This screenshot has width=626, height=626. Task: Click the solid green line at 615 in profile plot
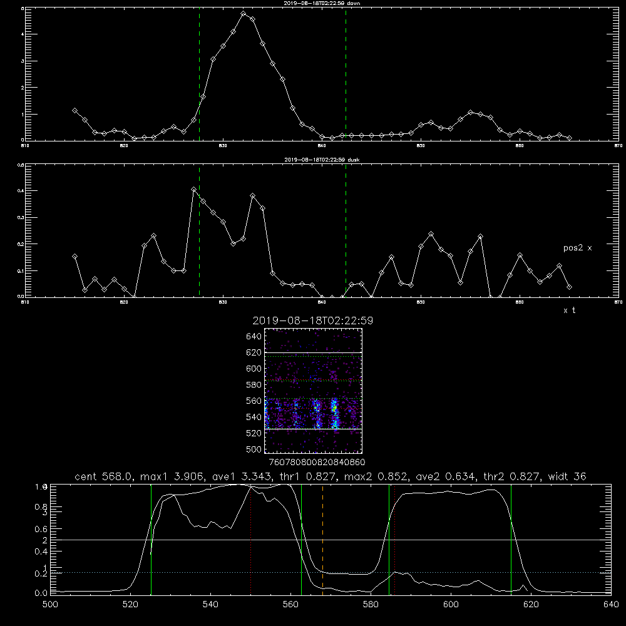pos(511,539)
